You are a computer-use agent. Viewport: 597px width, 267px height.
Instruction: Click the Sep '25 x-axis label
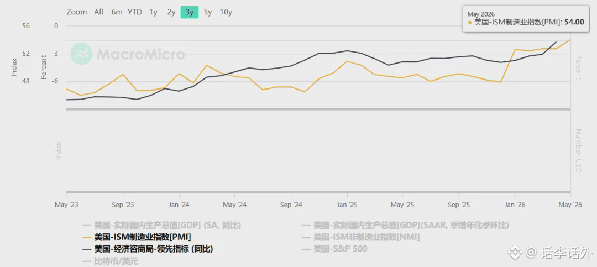pyautogui.click(x=459, y=205)
